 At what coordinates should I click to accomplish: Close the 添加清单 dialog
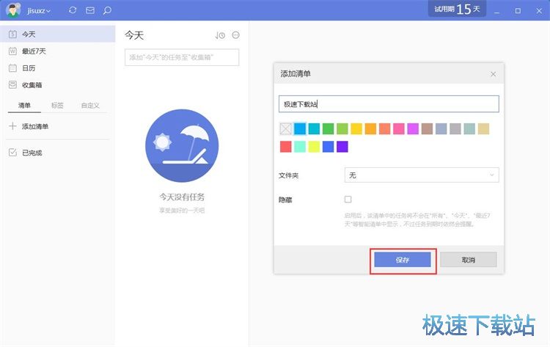point(494,74)
